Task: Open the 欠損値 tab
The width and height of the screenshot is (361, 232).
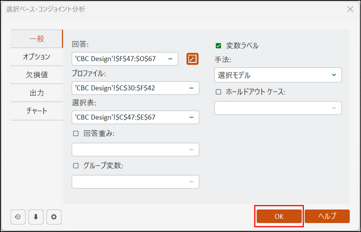Action: pos(36,75)
